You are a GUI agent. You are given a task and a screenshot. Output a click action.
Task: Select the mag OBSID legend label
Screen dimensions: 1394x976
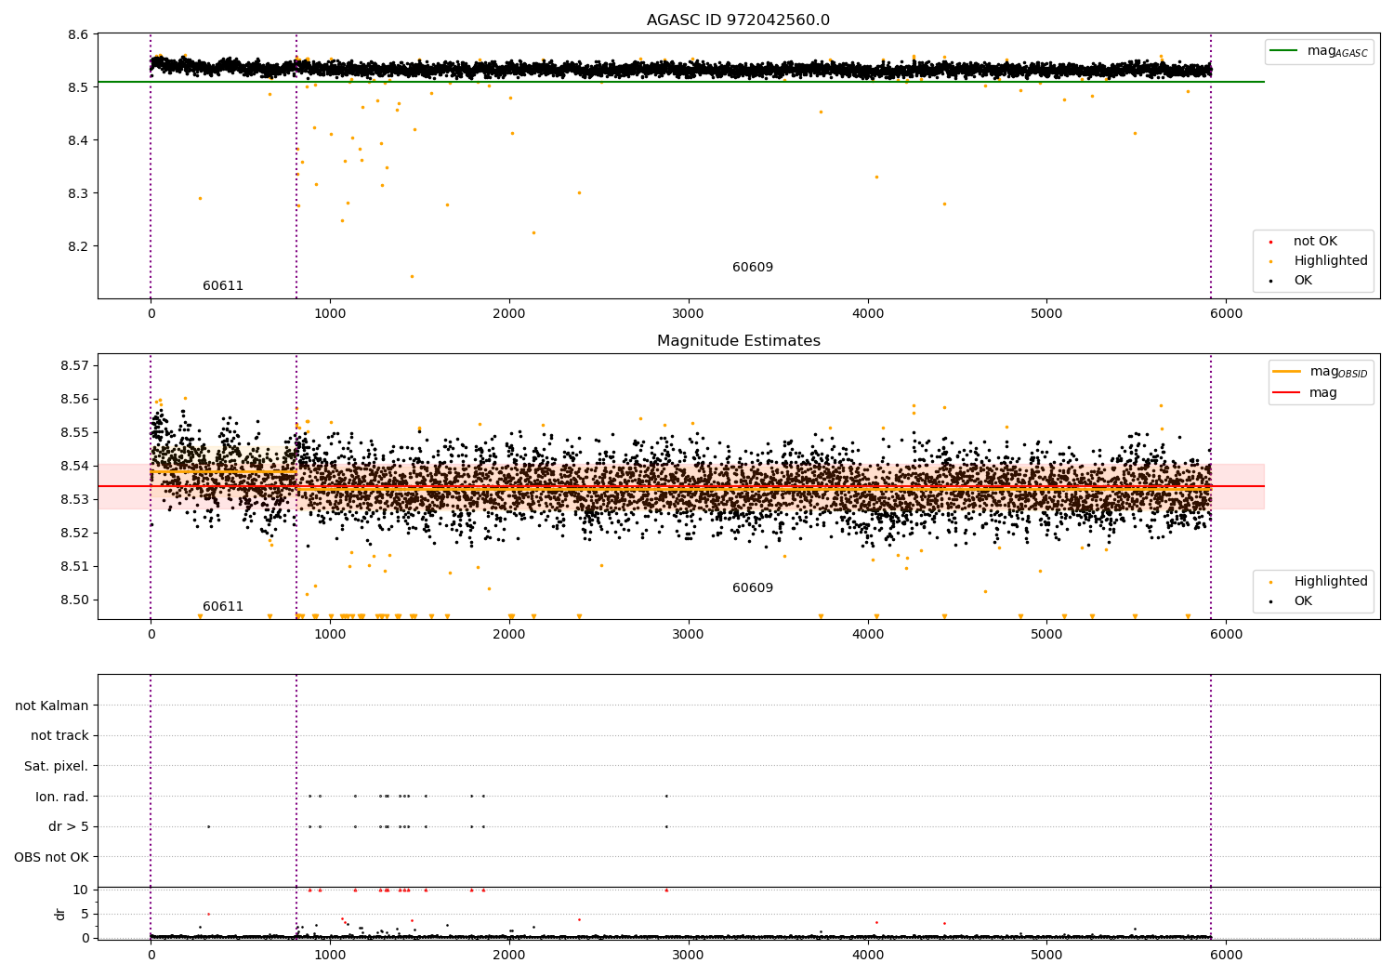click(1339, 372)
